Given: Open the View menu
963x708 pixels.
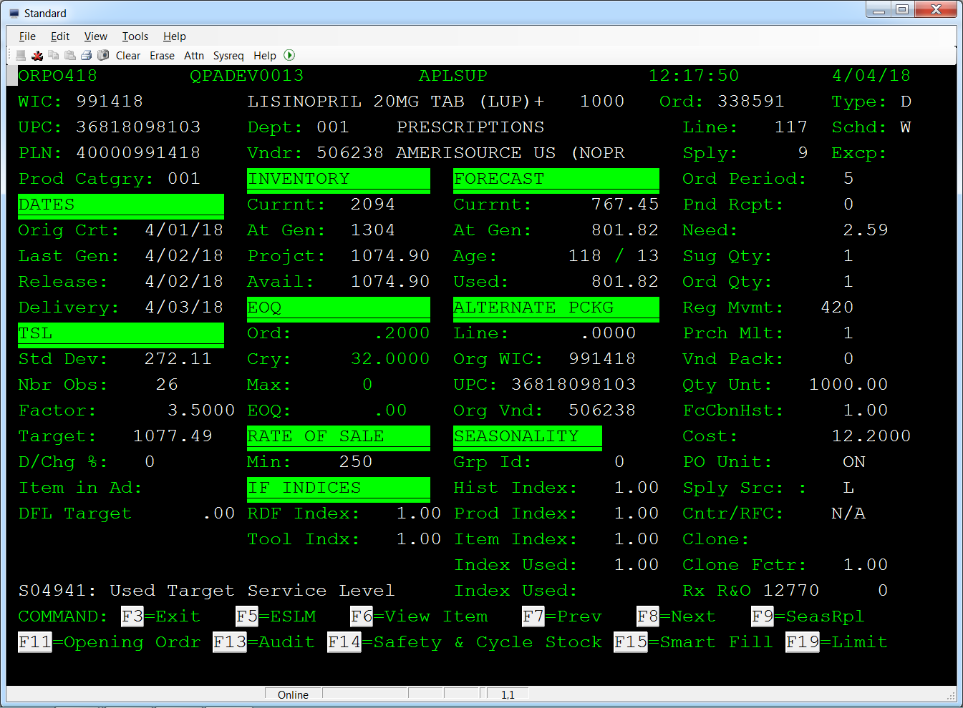Looking at the screenshot, I should click(95, 36).
